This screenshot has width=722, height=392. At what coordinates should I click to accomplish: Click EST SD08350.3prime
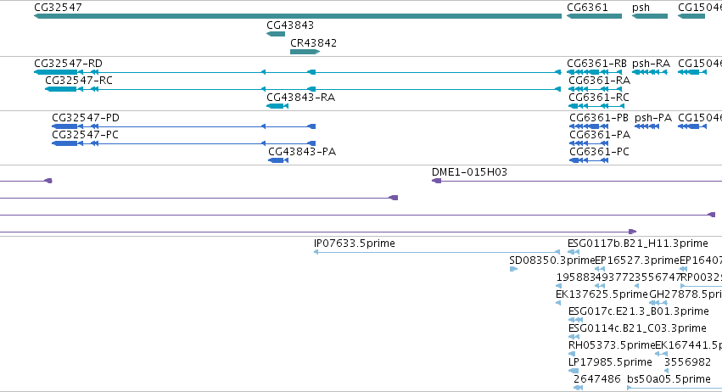point(513,269)
